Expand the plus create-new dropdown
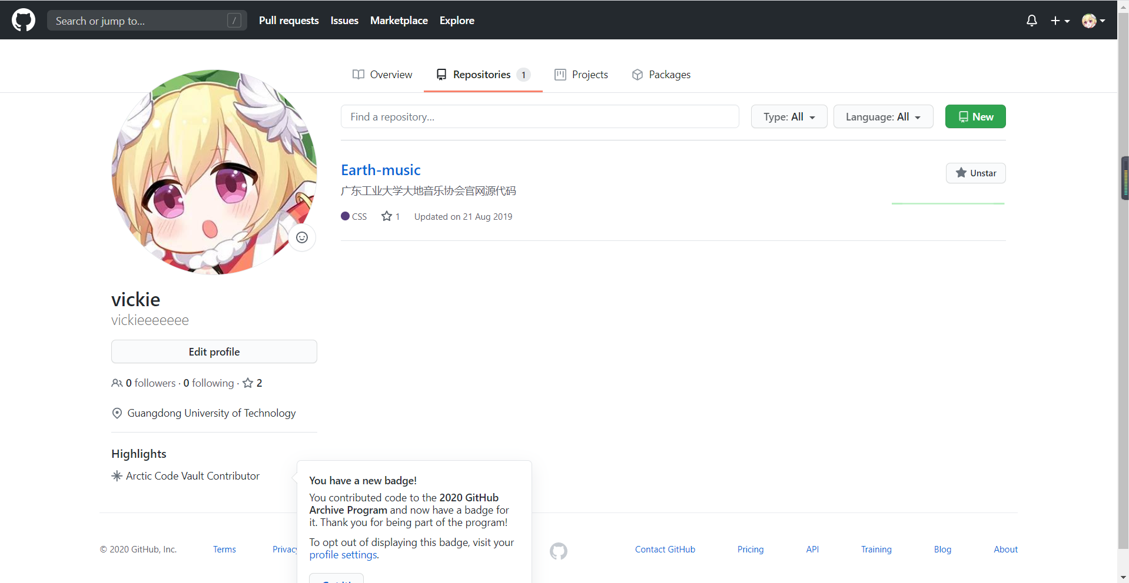This screenshot has height=583, width=1129. (1060, 21)
